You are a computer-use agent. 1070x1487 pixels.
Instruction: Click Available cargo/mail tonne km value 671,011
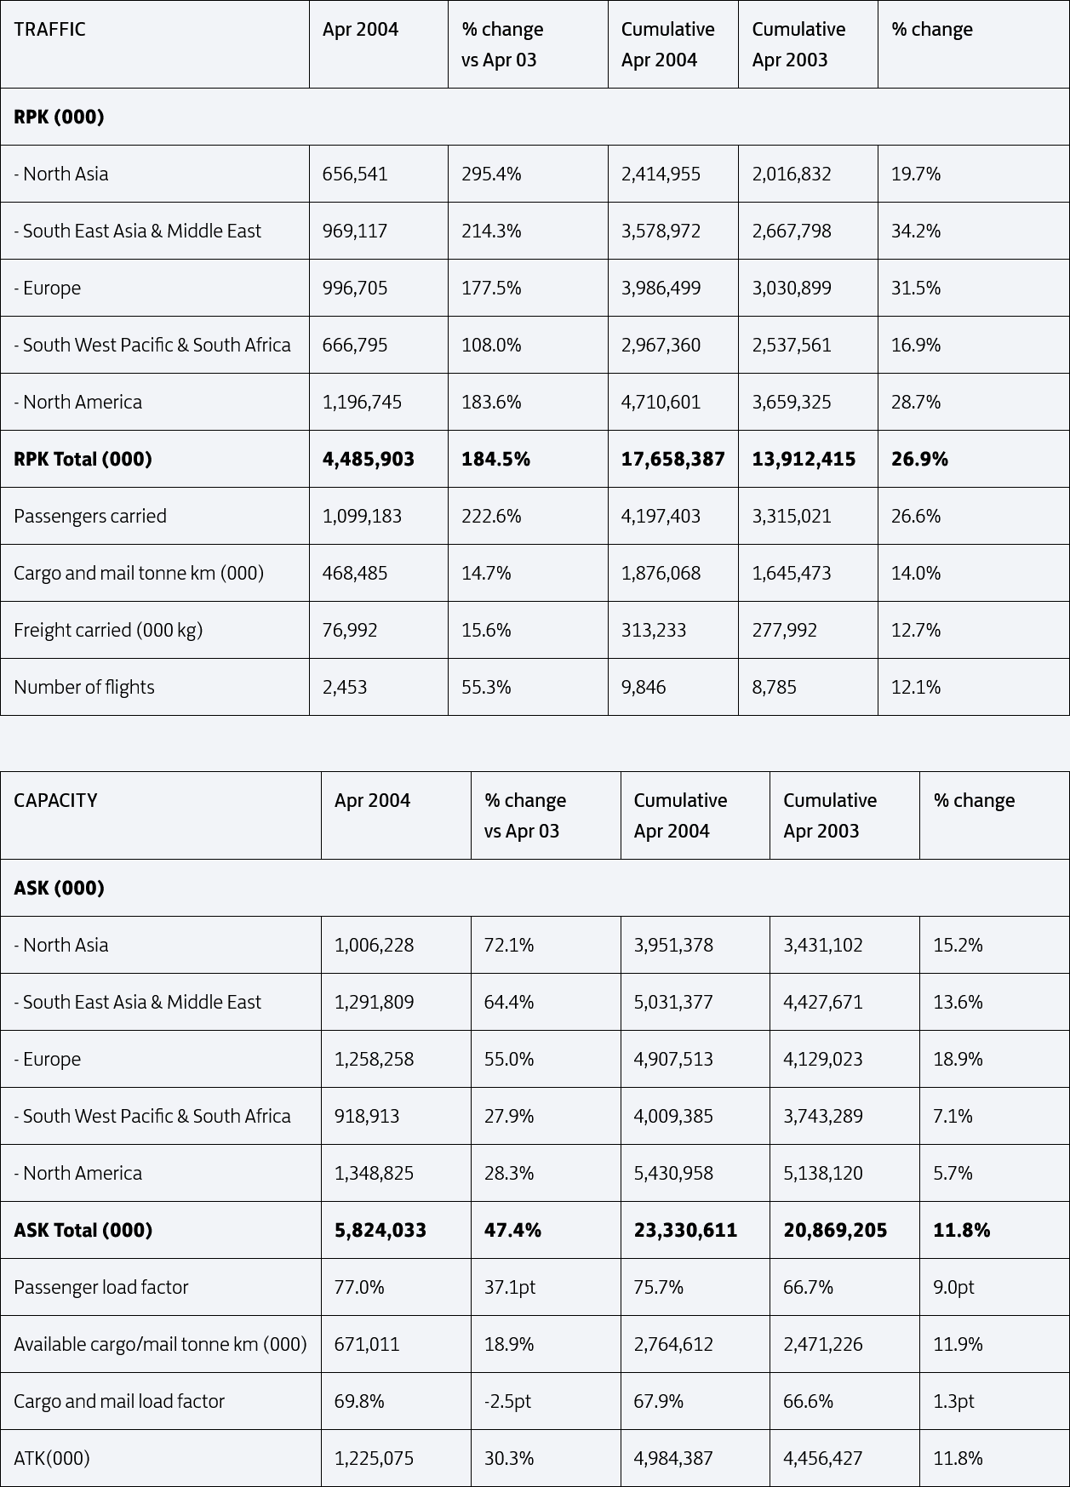coord(367,1345)
